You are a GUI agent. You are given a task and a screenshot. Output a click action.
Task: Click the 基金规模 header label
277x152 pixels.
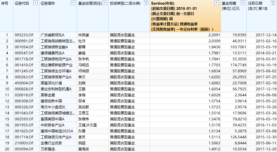(229, 3)
